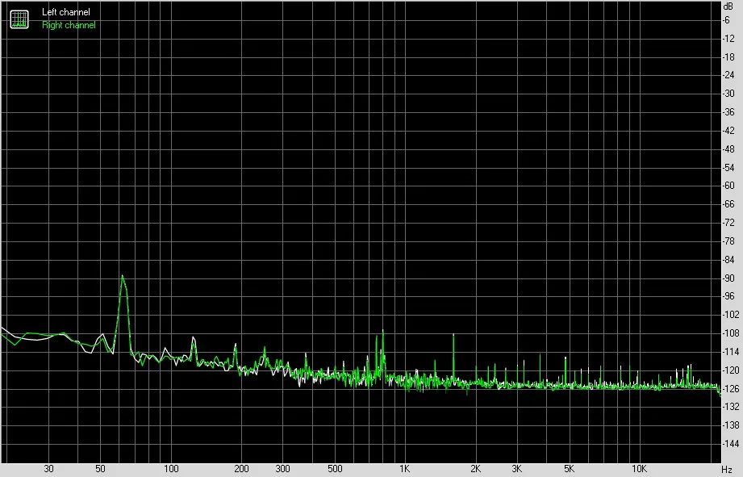Click the 'dB' axis unit label
The height and width of the screenshot is (477, 743).
tap(728, 6)
